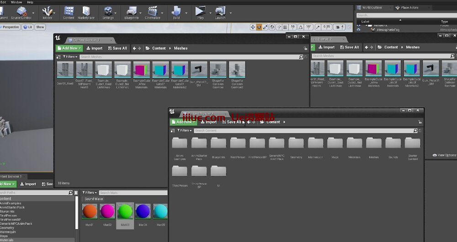
Task: Open the Marketplace from the main toolbar
Action: (86, 12)
